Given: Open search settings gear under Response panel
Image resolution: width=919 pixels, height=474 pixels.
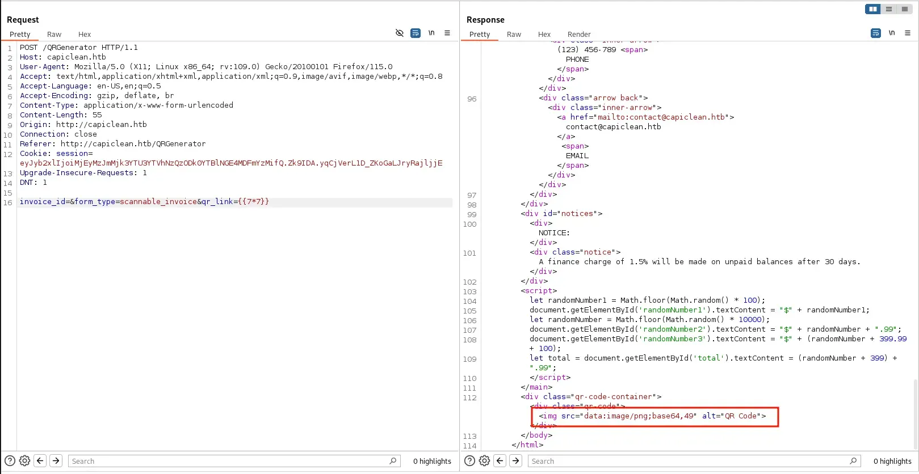Looking at the screenshot, I should coord(484,461).
